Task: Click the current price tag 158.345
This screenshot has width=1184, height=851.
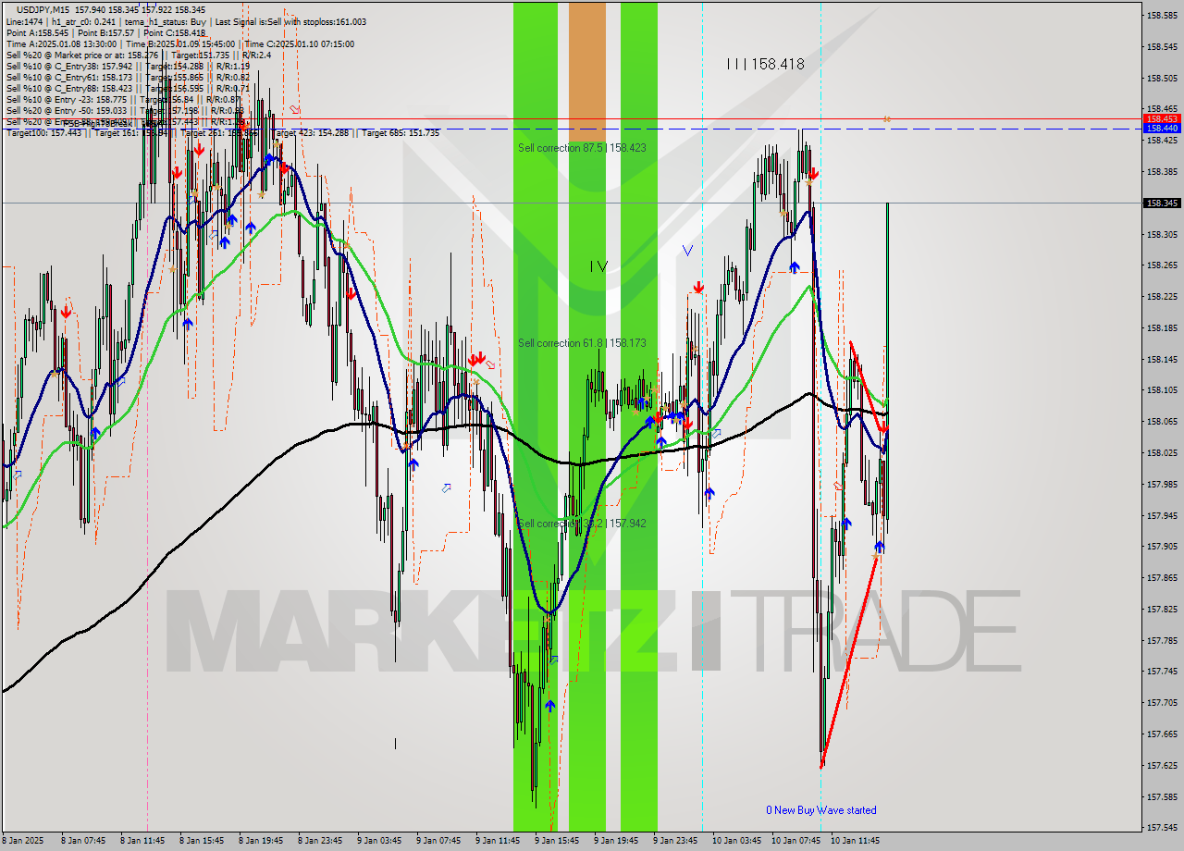Action: 1162,203
